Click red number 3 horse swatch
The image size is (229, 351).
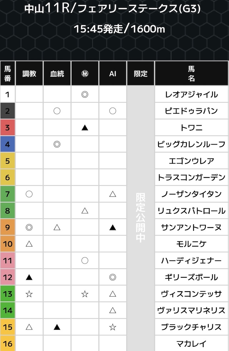tap(8, 128)
